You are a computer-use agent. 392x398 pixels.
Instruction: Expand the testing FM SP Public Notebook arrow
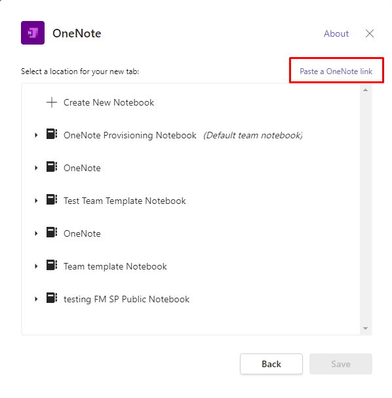[x=36, y=299]
